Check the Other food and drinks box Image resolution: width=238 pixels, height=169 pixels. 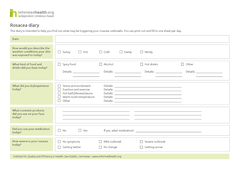(x=182, y=64)
